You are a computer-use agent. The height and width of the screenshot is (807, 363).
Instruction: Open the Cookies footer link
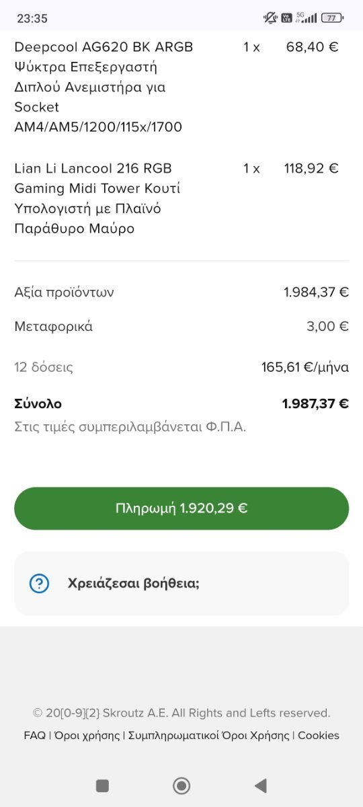[319, 736]
